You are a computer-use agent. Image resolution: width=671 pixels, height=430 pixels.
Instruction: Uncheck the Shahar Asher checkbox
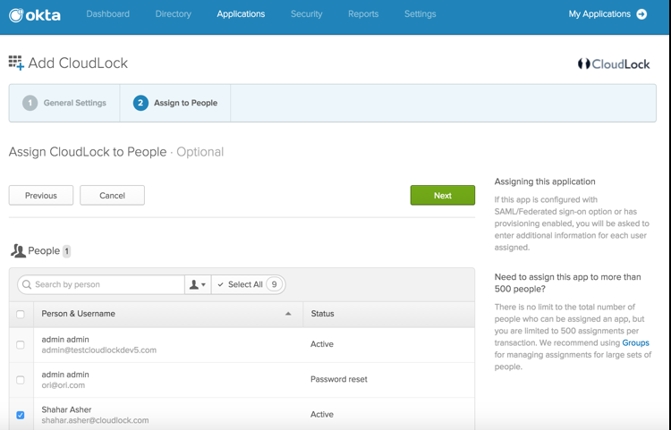pos(20,415)
